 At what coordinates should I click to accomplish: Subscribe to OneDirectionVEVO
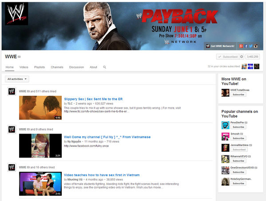click(x=238, y=172)
